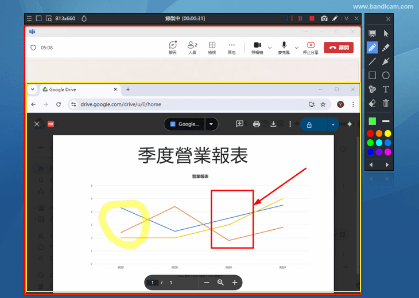Go to next color palette page
This screenshot has height=298, width=419.
point(387,164)
